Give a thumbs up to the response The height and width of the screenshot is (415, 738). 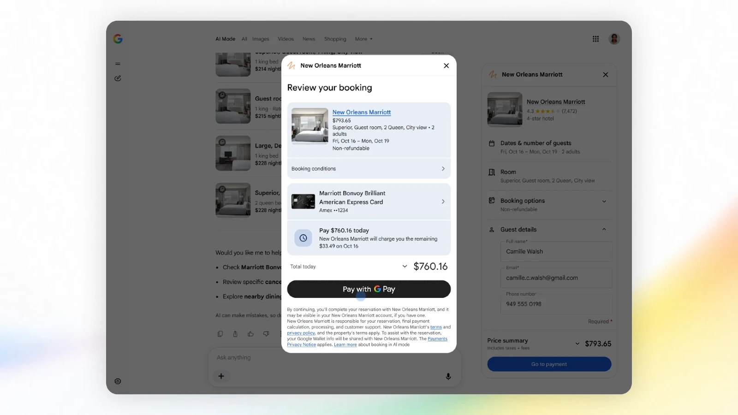tap(250, 334)
